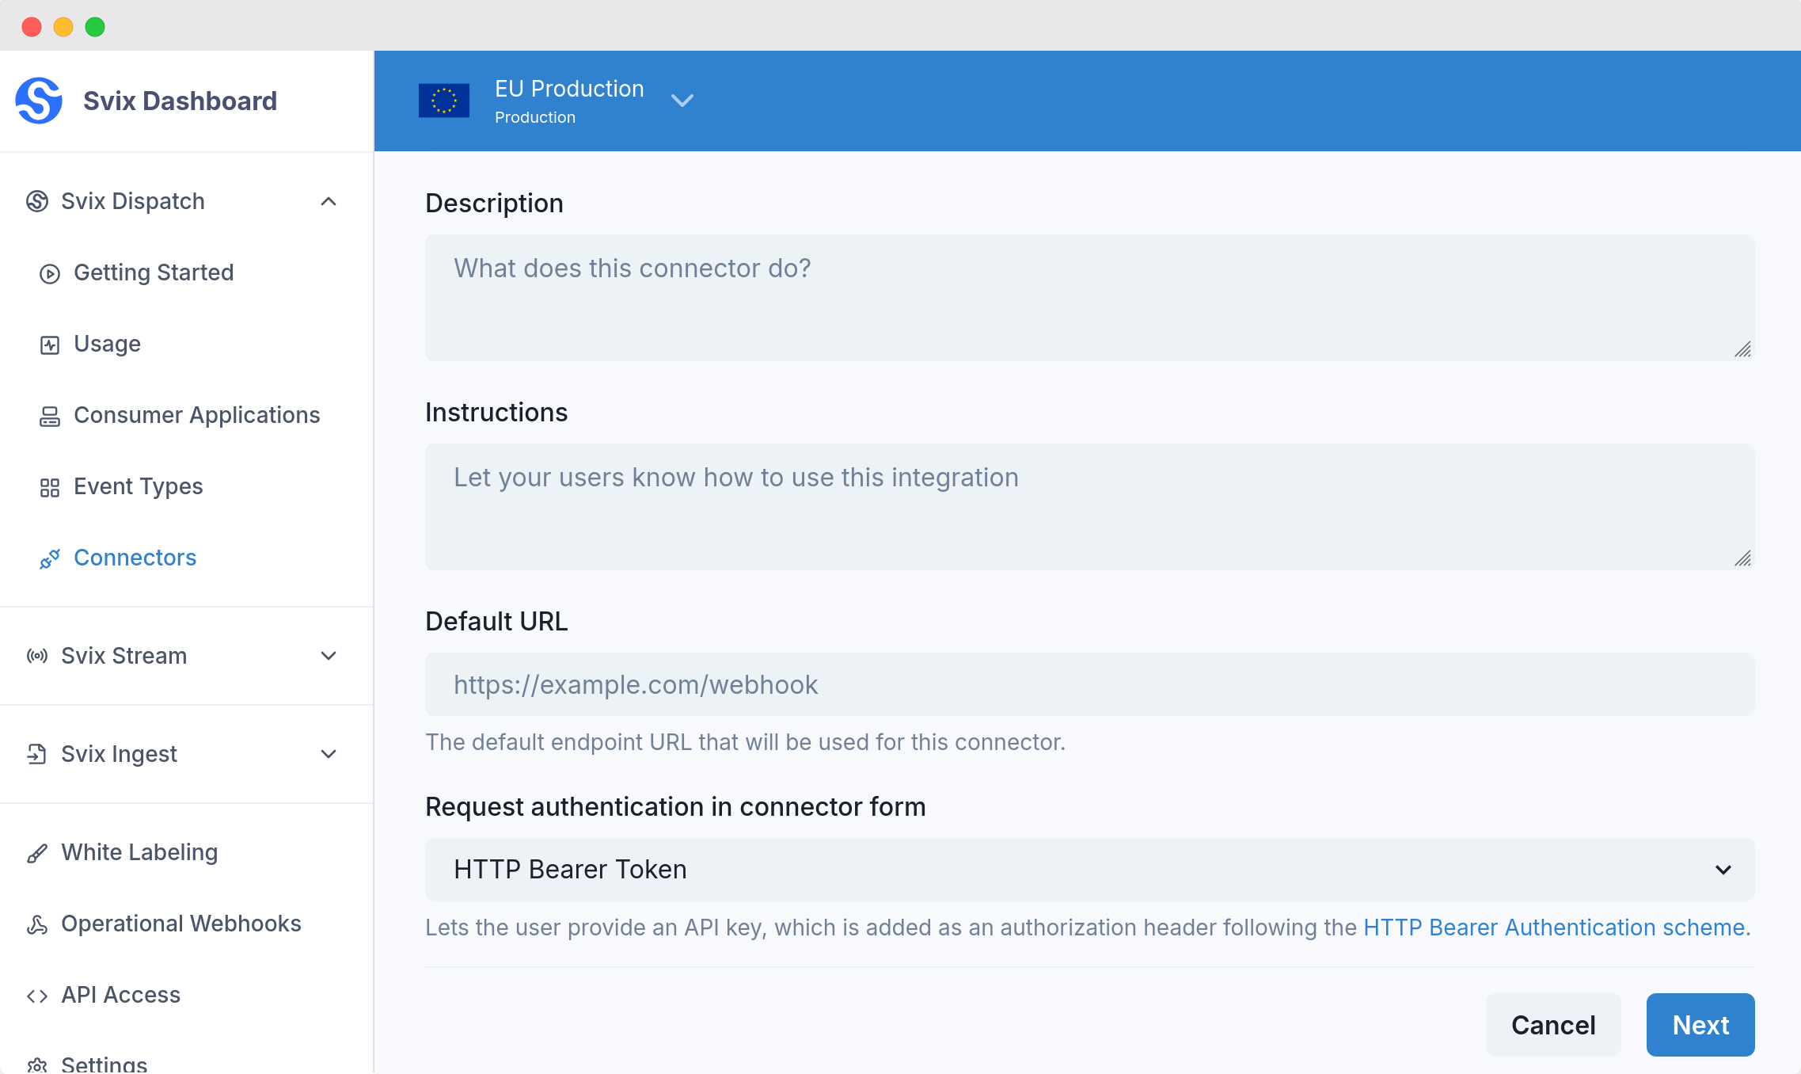Click the Consumer Applications server icon
1801x1074 pixels.
coord(50,416)
